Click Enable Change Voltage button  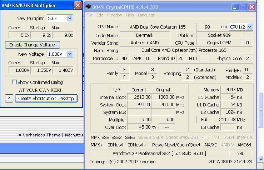click(x=32, y=45)
